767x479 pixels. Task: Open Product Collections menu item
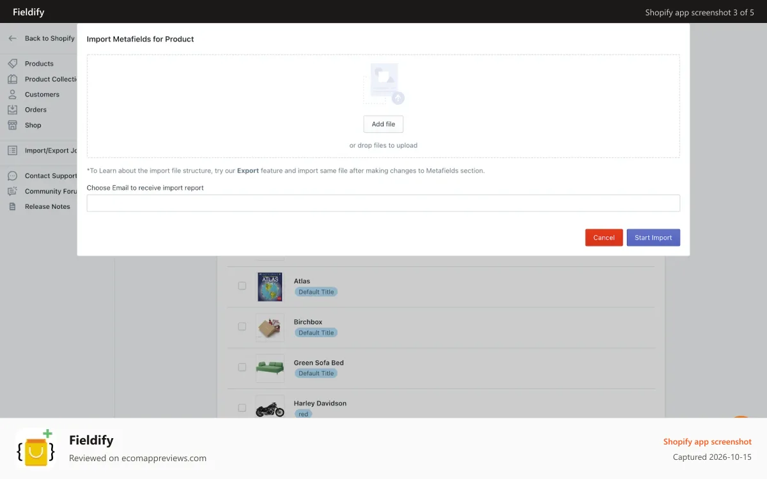tap(51, 79)
